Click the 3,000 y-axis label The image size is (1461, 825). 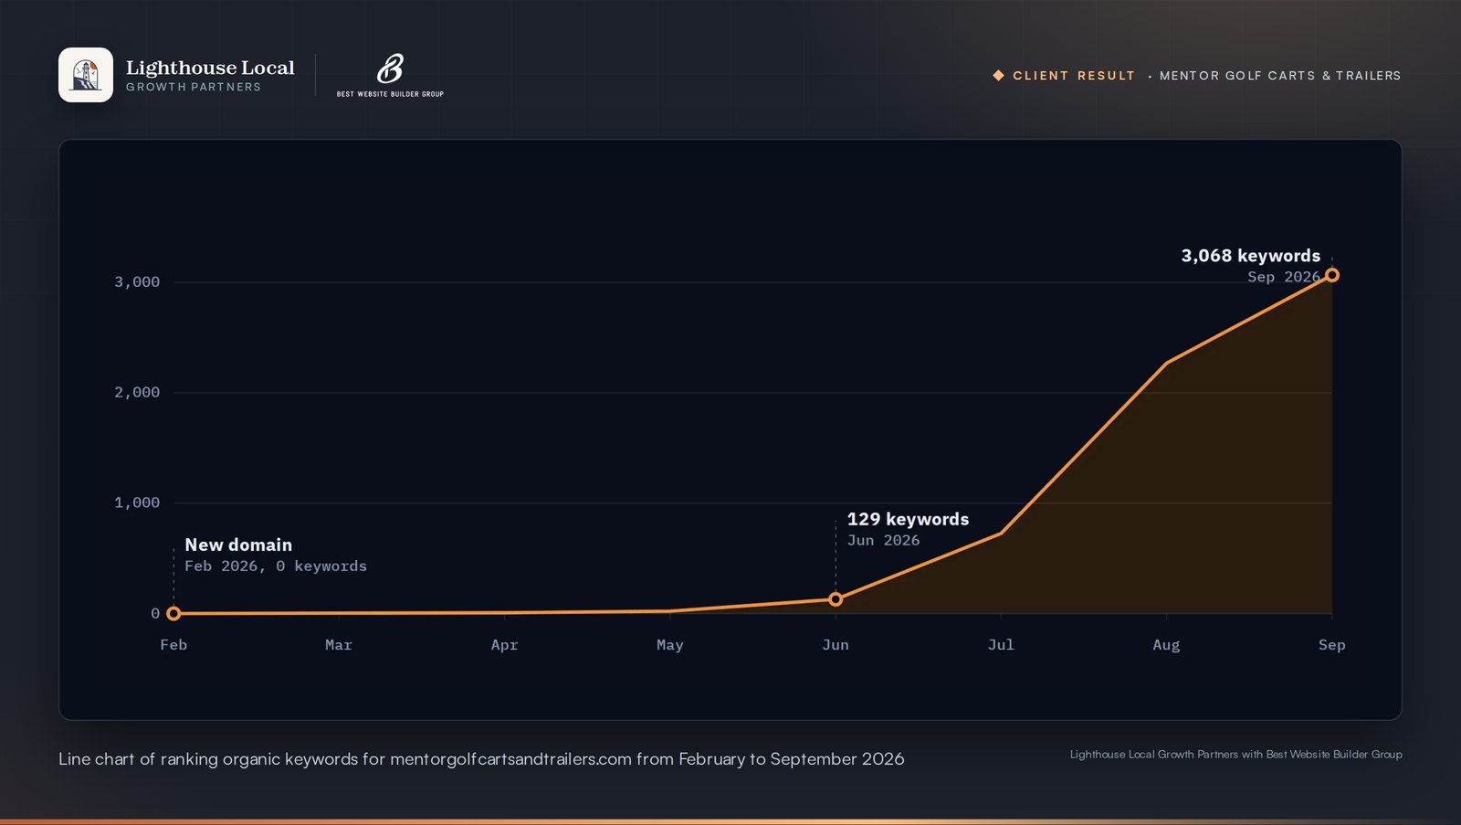(x=137, y=281)
